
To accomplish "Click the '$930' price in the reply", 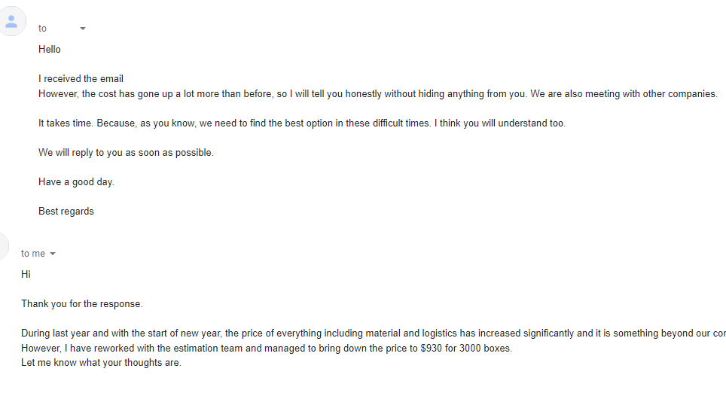I will [x=431, y=348].
